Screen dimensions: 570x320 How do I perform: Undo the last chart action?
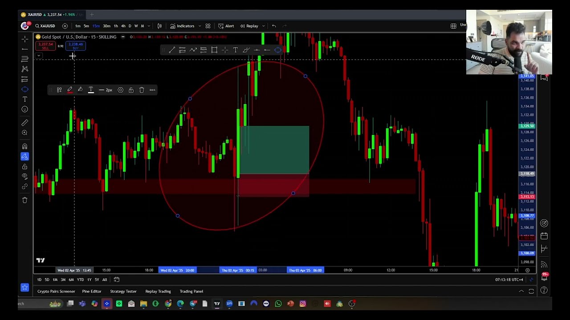pyautogui.click(x=274, y=26)
